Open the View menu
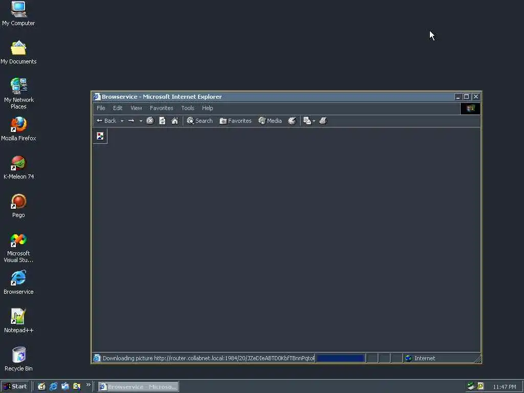This screenshot has width=524, height=393. tap(136, 108)
